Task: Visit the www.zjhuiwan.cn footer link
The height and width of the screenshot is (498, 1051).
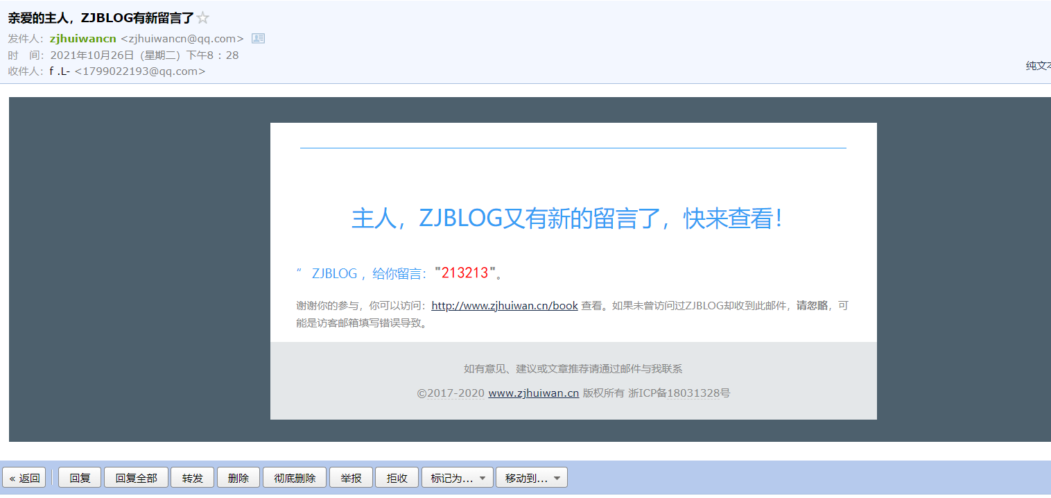Action: tap(533, 393)
